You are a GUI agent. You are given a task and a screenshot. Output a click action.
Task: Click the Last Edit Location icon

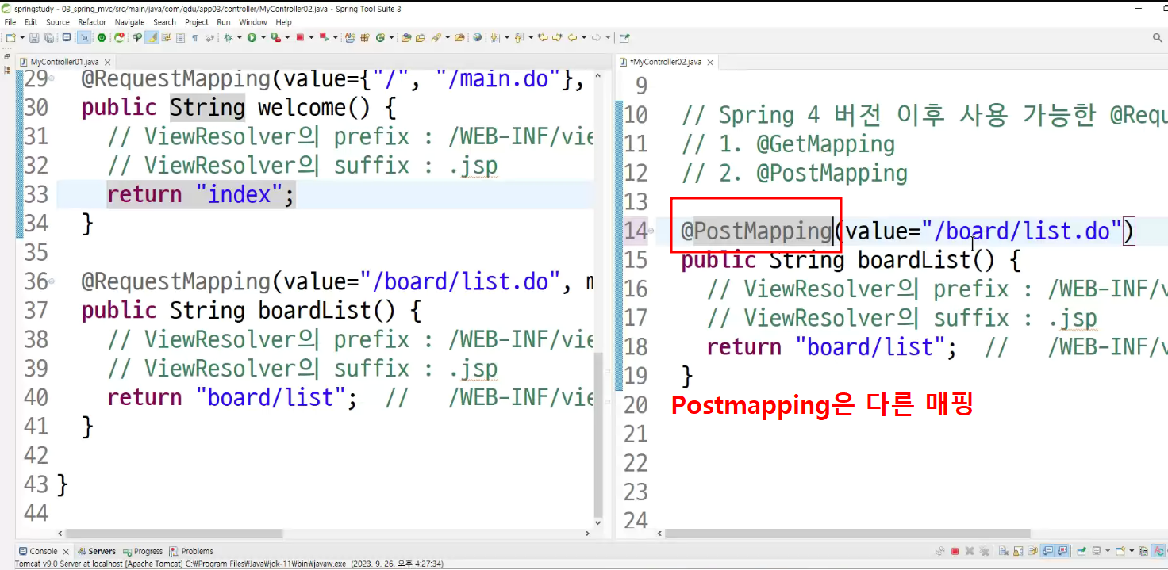(x=544, y=37)
